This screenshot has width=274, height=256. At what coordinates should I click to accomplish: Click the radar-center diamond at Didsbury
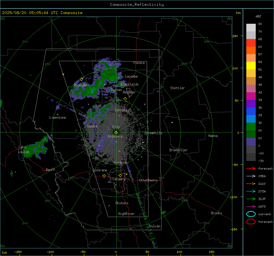click(x=116, y=133)
